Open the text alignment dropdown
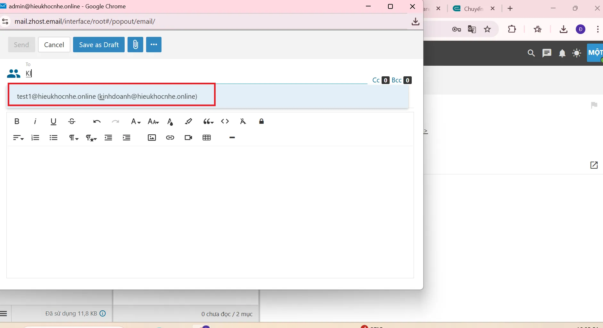This screenshot has width=603, height=328. pyautogui.click(x=18, y=138)
